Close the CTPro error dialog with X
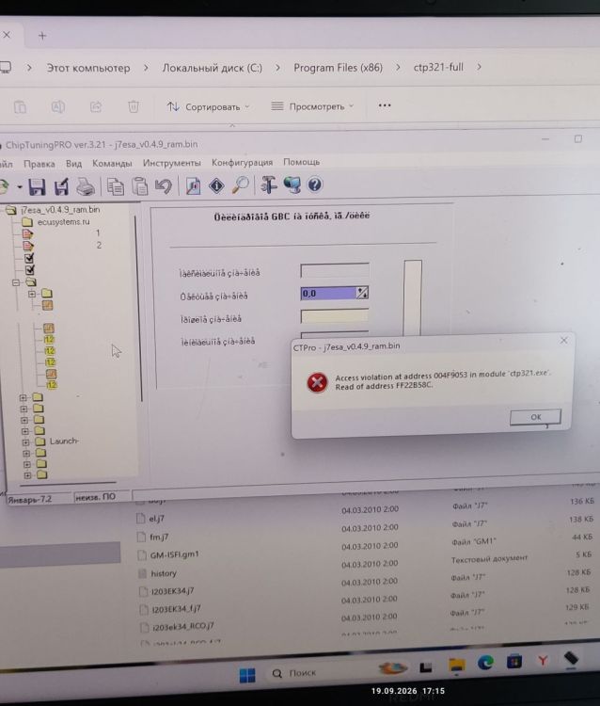Viewport: 600px width, 706px height. click(x=563, y=341)
